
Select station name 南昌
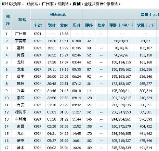click(21, 126)
